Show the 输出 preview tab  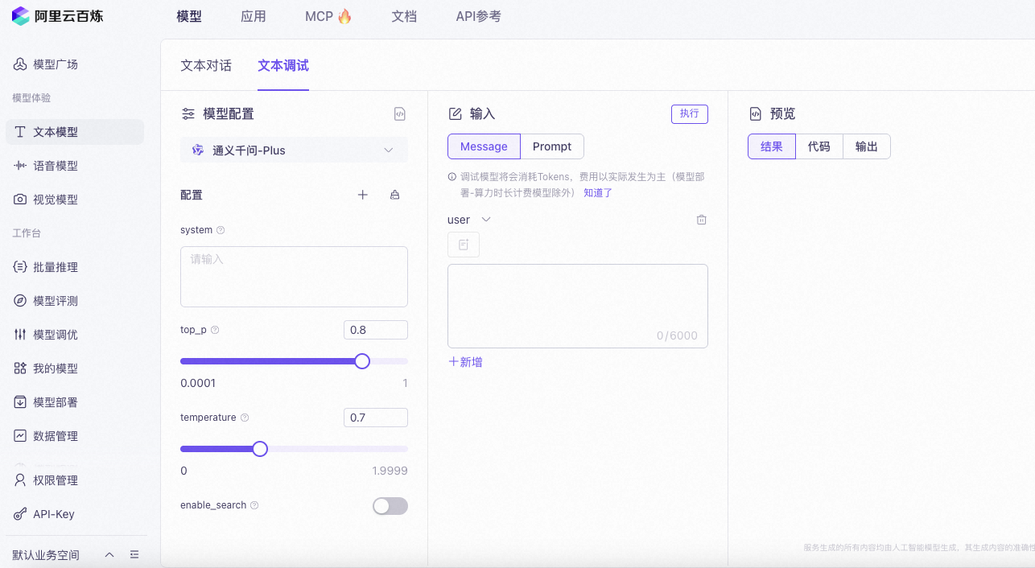(x=867, y=146)
